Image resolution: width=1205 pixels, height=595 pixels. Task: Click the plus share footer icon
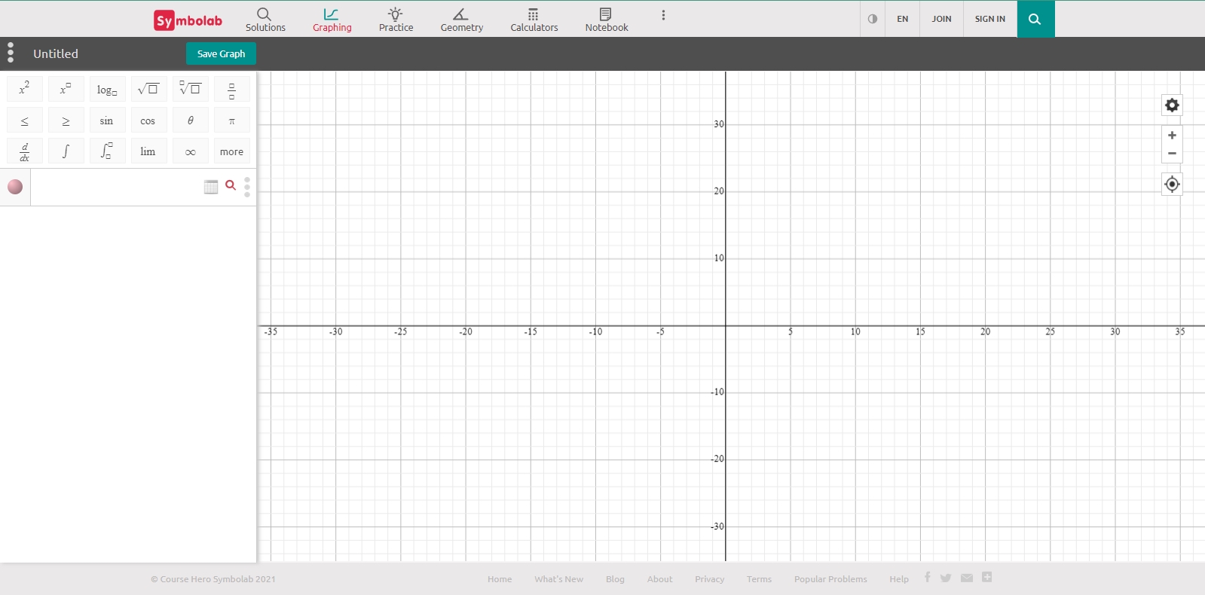[x=987, y=577]
